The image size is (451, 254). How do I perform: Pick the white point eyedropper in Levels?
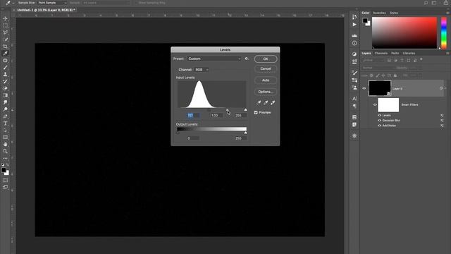(x=273, y=102)
